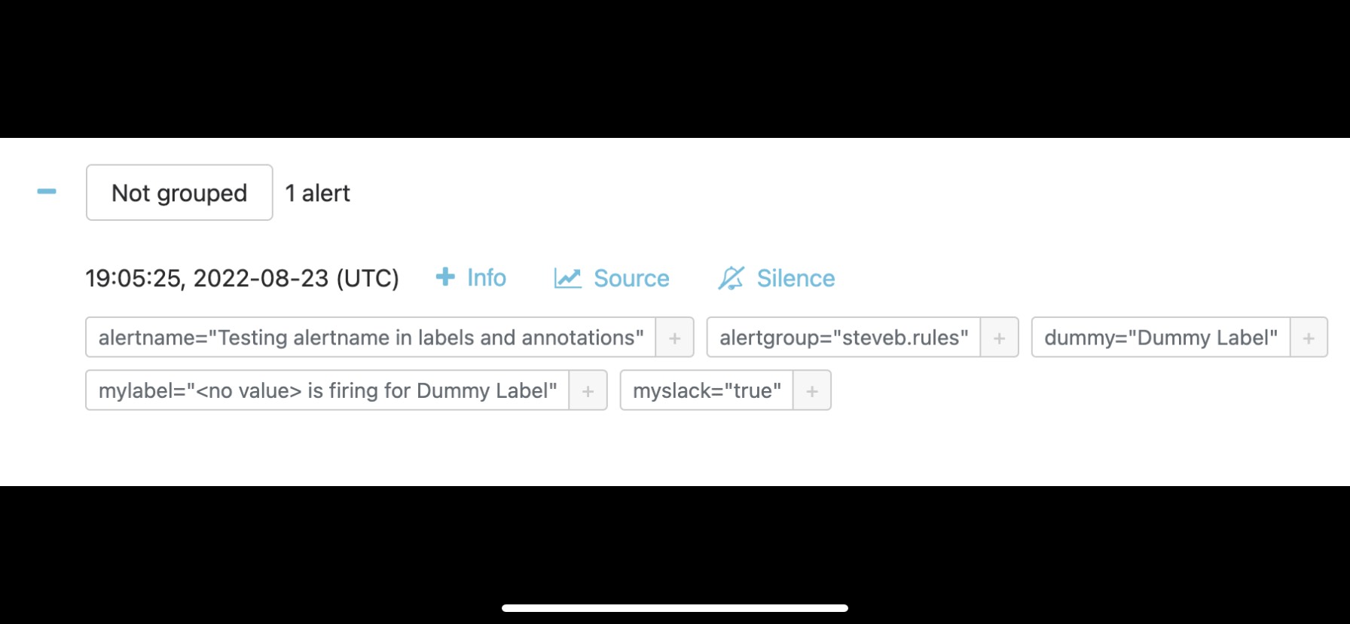The width and height of the screenshot is (1350, 624).
Task: Click the Silence link text
Action: 795,278
